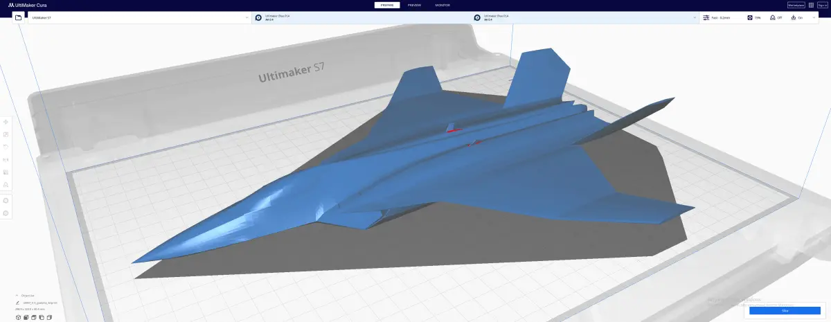
Task: Select the Scale tool in left toolbar
Action: pyautogui.click(x=6, y=134)
